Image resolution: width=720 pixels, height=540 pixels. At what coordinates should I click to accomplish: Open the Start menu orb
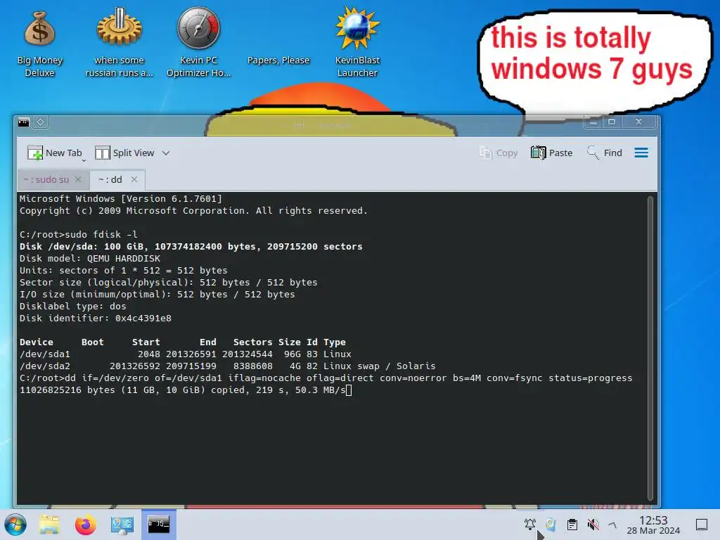click(15, 525)
